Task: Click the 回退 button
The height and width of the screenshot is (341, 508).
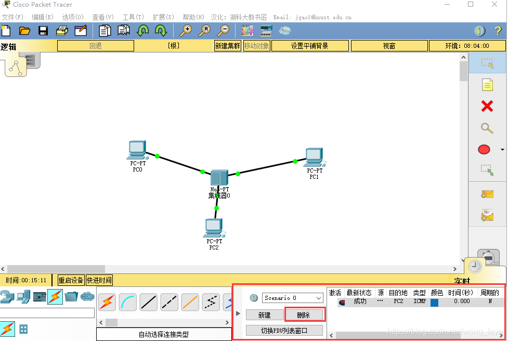Action: (x=96, y=46)
